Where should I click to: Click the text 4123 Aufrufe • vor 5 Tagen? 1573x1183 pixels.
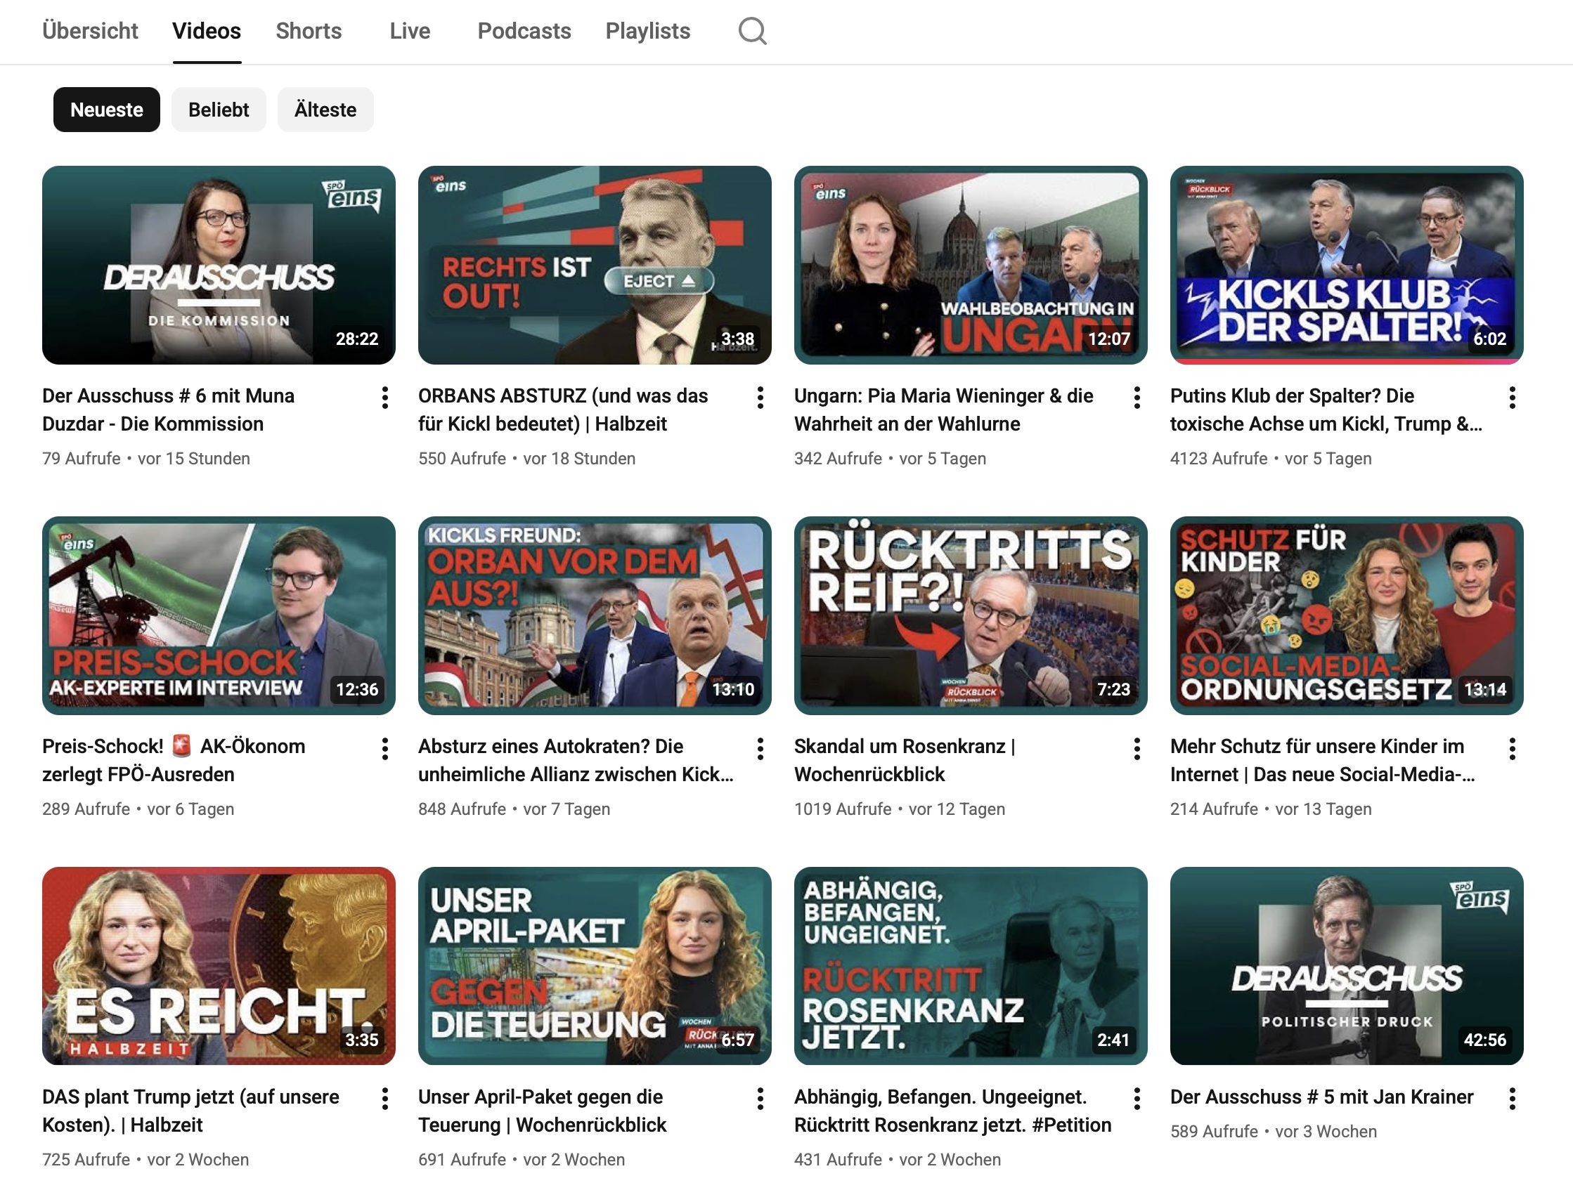1271,459
